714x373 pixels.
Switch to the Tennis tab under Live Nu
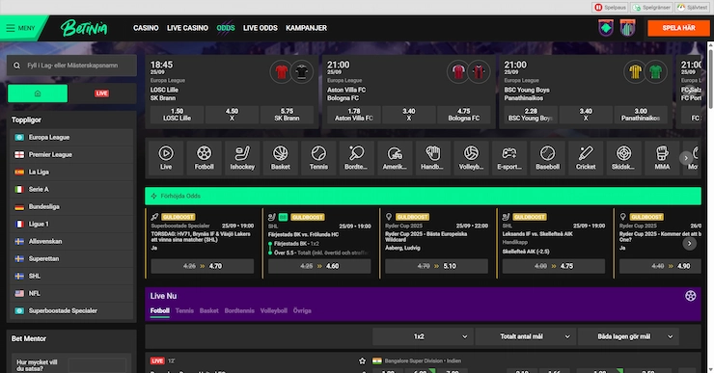coord(184,310)
